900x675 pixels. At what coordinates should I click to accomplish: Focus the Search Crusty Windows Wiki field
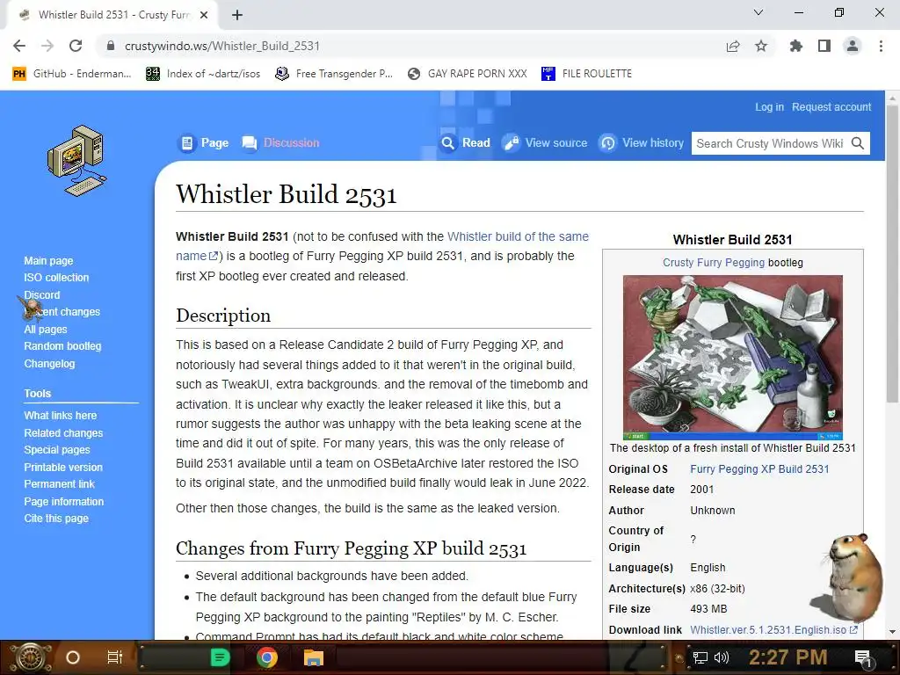coord(769,143)
